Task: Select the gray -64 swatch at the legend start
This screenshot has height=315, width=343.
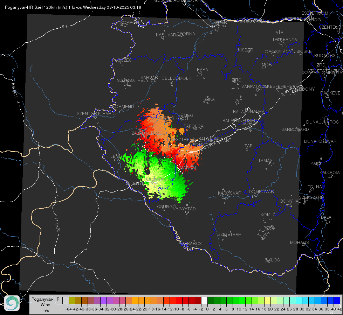Action: pos(66,300)
